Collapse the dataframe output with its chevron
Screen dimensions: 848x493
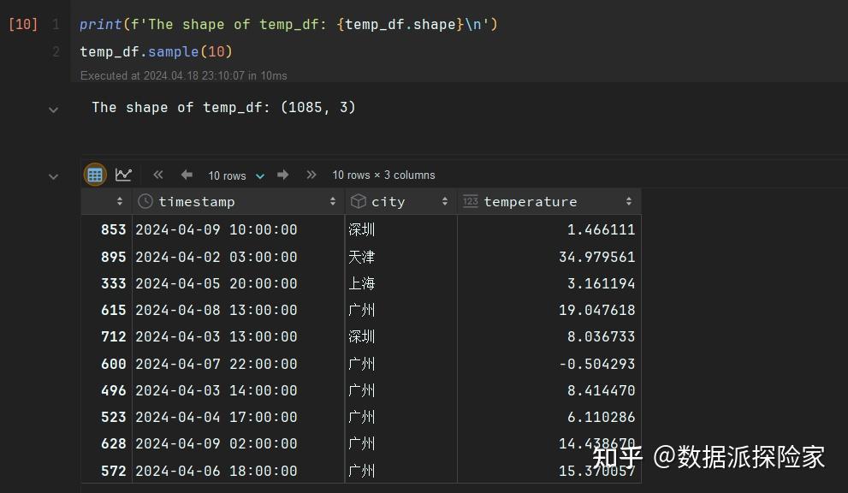tap(53, 175)
